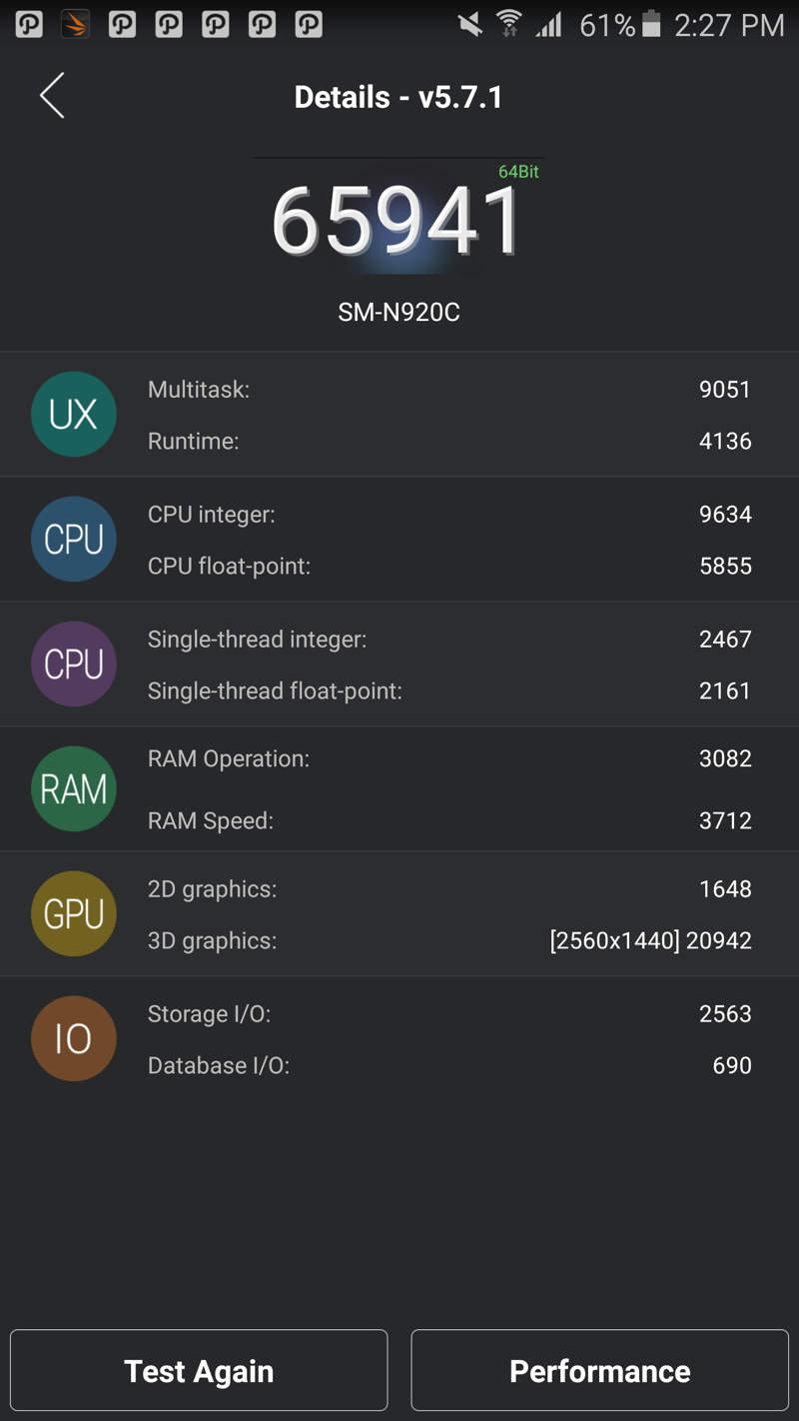Tap the teal UX category icon
This screenshot has width=799, height=1421.
(x=74, y=414)
